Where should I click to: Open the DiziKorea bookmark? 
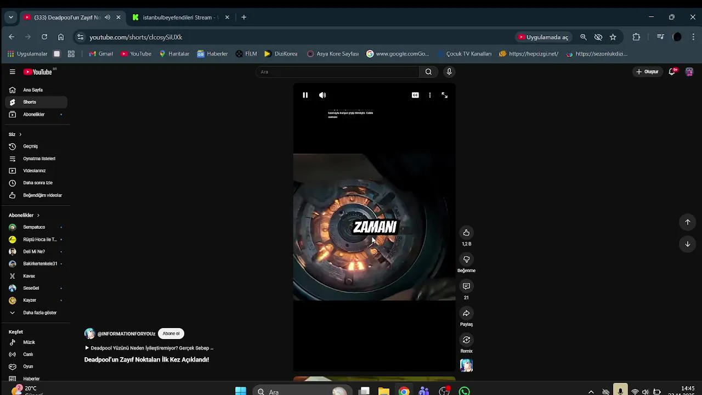point(281,54)
